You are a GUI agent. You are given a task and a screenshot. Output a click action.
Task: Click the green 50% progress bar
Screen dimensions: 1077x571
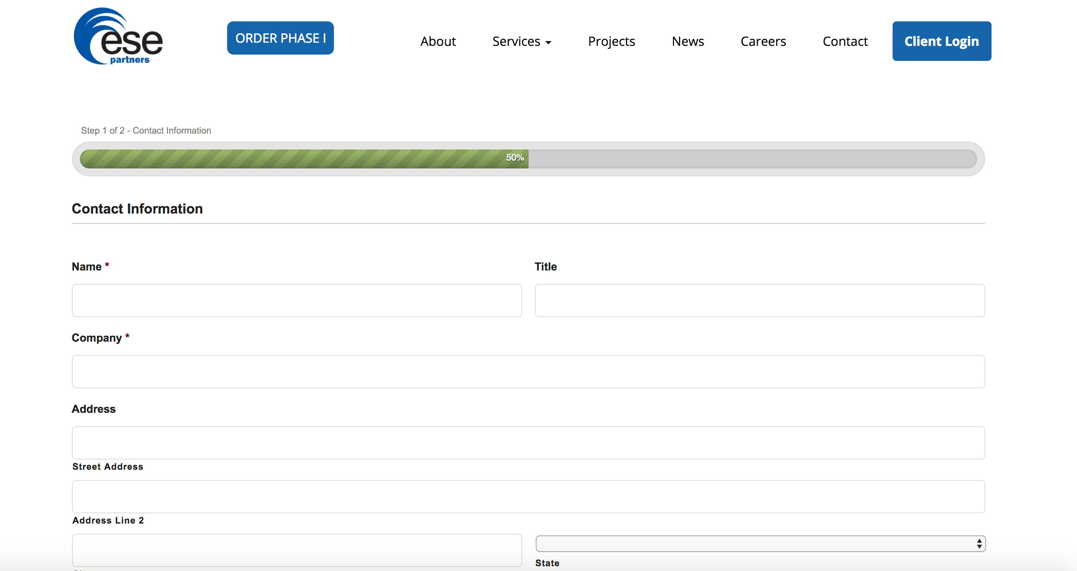(304, 159)
